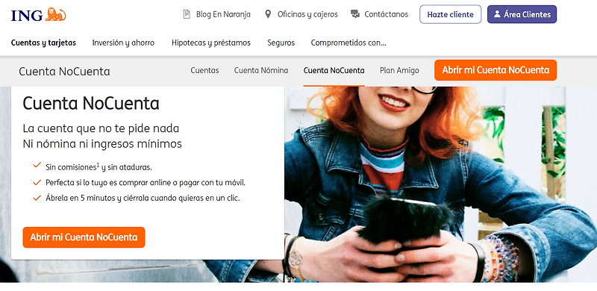Click the checkmark beside 'Perfecta si lo tuyo'

(37, 183)
